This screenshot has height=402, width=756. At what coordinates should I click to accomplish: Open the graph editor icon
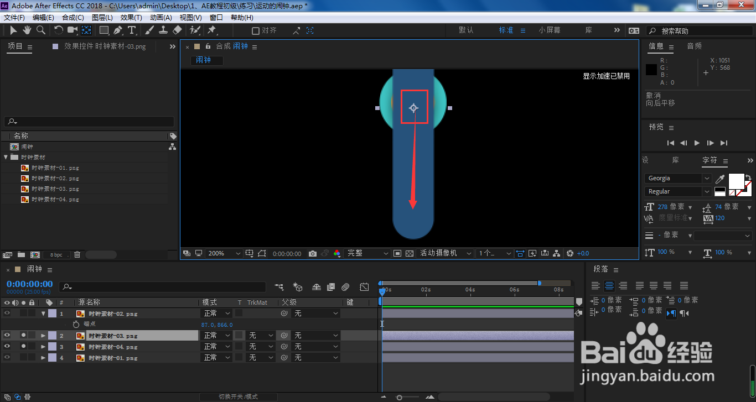364,287
